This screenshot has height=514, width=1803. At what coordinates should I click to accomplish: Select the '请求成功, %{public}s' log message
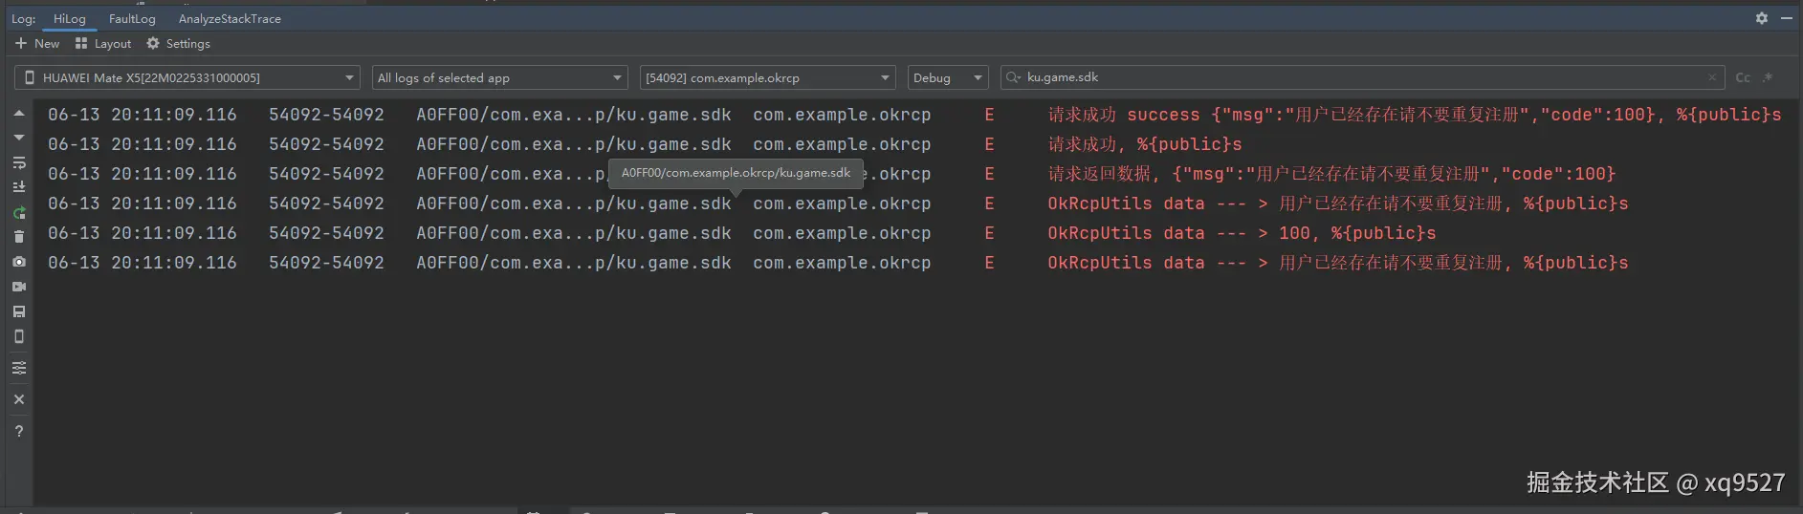1145,144
